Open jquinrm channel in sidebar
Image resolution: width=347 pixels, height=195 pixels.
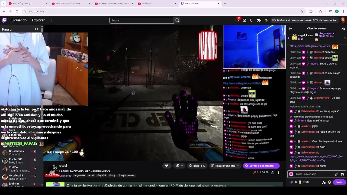coord(21,185)
